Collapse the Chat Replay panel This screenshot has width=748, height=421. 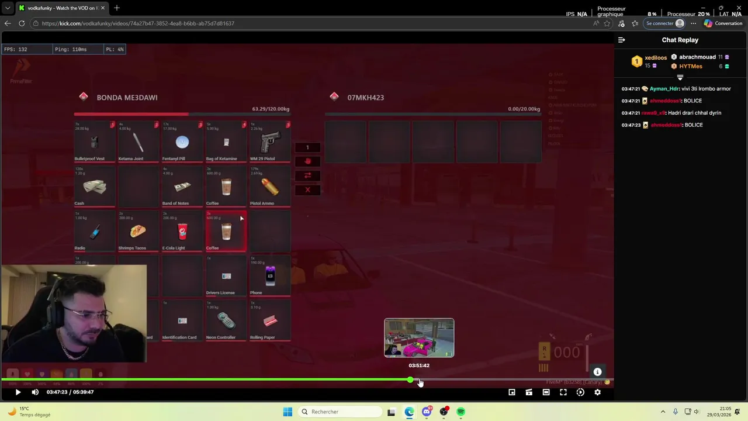click(x=622, y=40)
